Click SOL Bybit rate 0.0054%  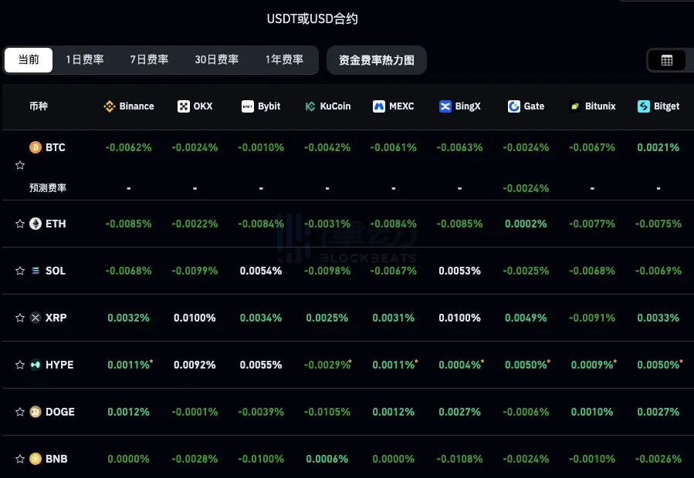(x=261, y=271)
